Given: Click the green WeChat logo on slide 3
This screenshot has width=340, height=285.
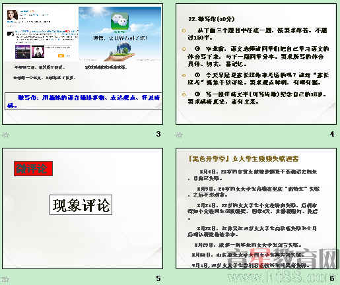Looking at the screenshot, I should (119, 21).
